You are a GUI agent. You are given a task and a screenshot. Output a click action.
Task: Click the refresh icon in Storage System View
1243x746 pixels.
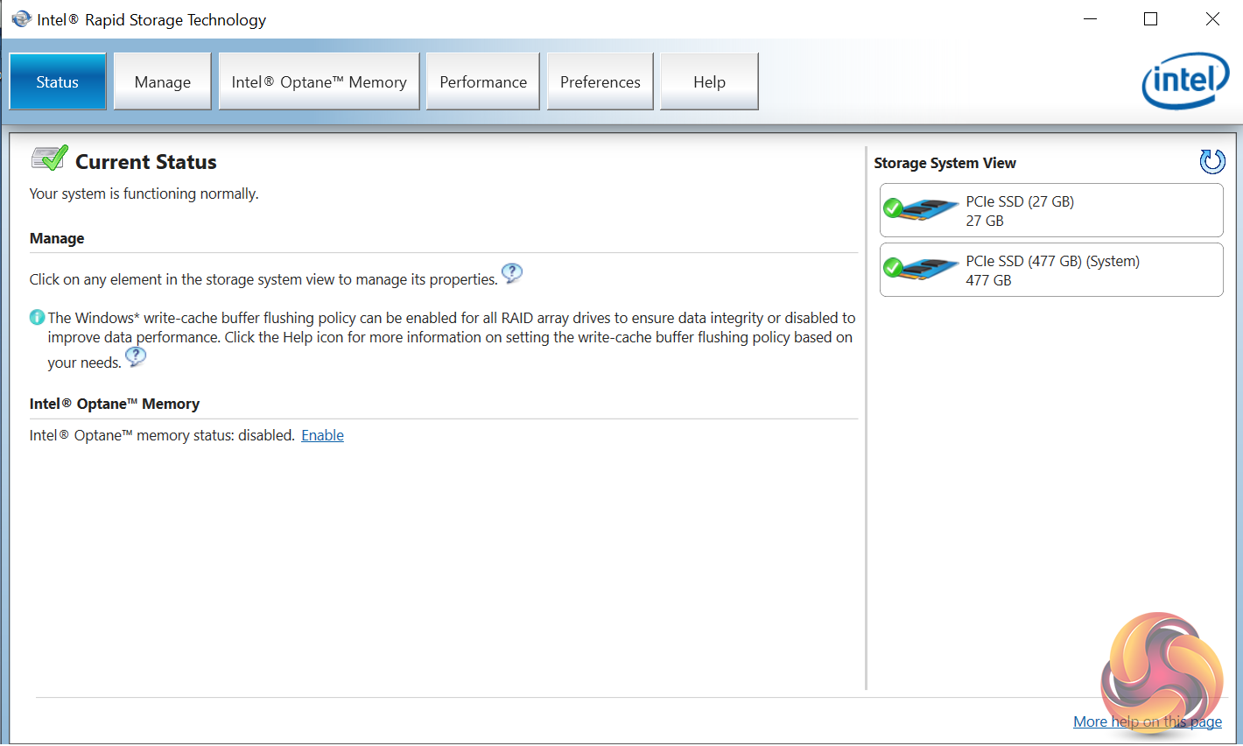point(1212,161)
